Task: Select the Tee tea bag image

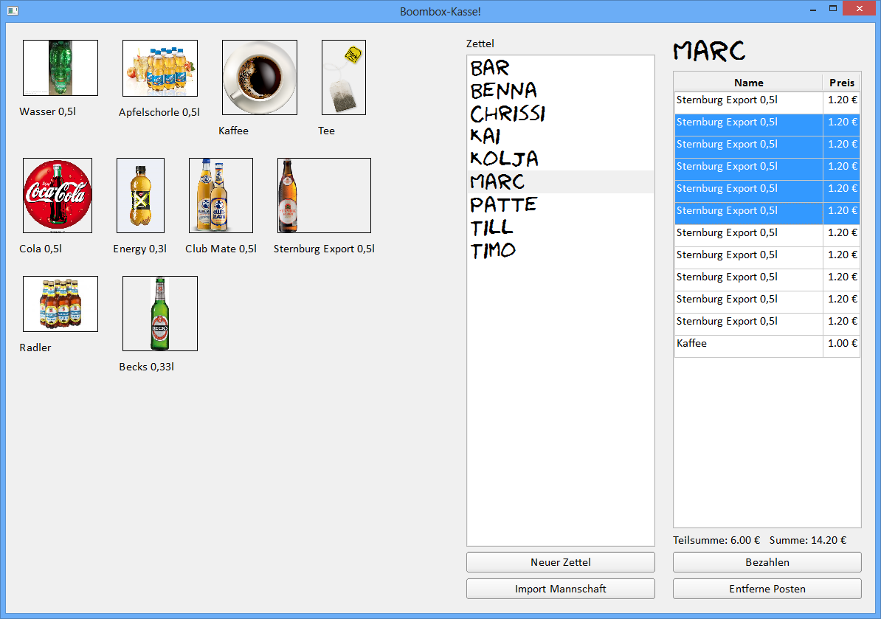Action: 344,77
